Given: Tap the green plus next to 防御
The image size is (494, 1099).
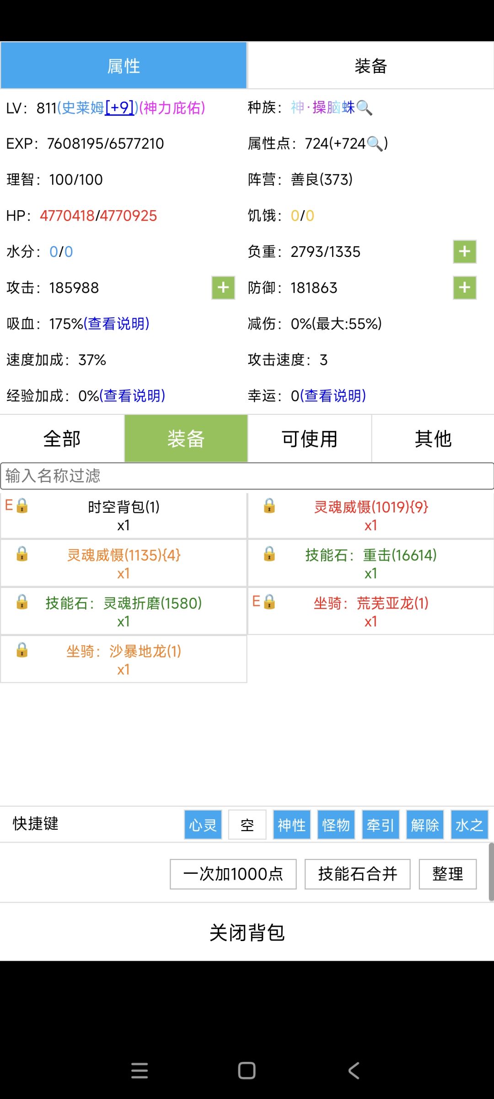Looking at the screenshot, I should pos(465,288).
